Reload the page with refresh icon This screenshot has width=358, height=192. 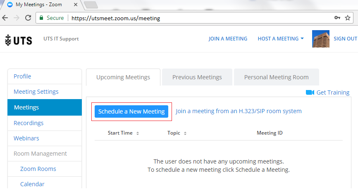[28, 18]
